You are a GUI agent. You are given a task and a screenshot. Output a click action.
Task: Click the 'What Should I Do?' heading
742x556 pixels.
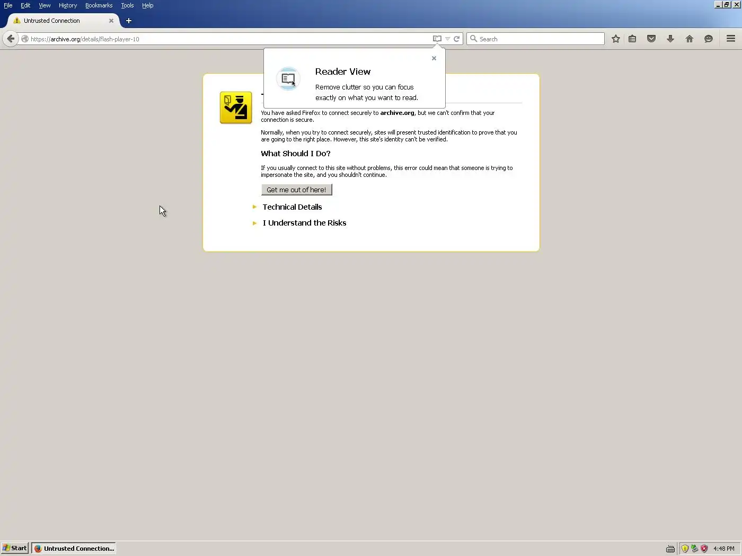pyautogui.click(x=296, y=154)
